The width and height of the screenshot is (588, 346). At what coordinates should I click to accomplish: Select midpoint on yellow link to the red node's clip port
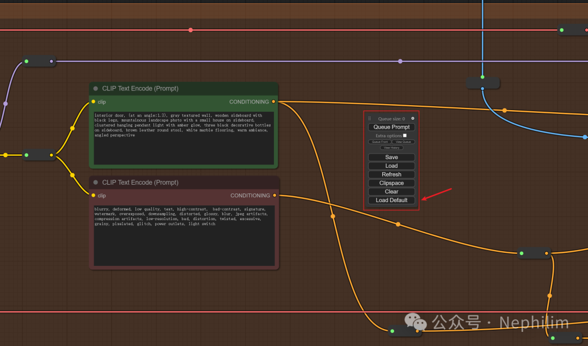(x=72, y=175)
